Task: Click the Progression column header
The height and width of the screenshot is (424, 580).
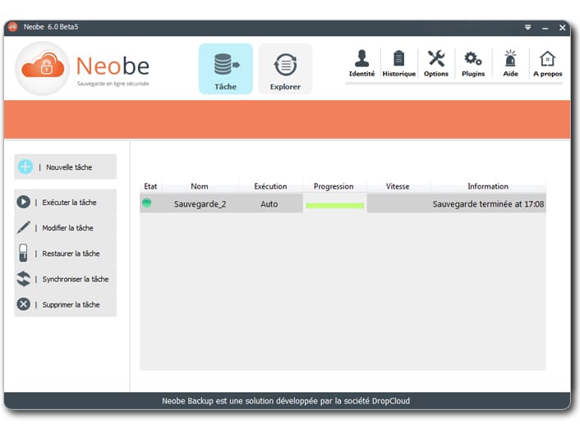Action: coord(334,186)
